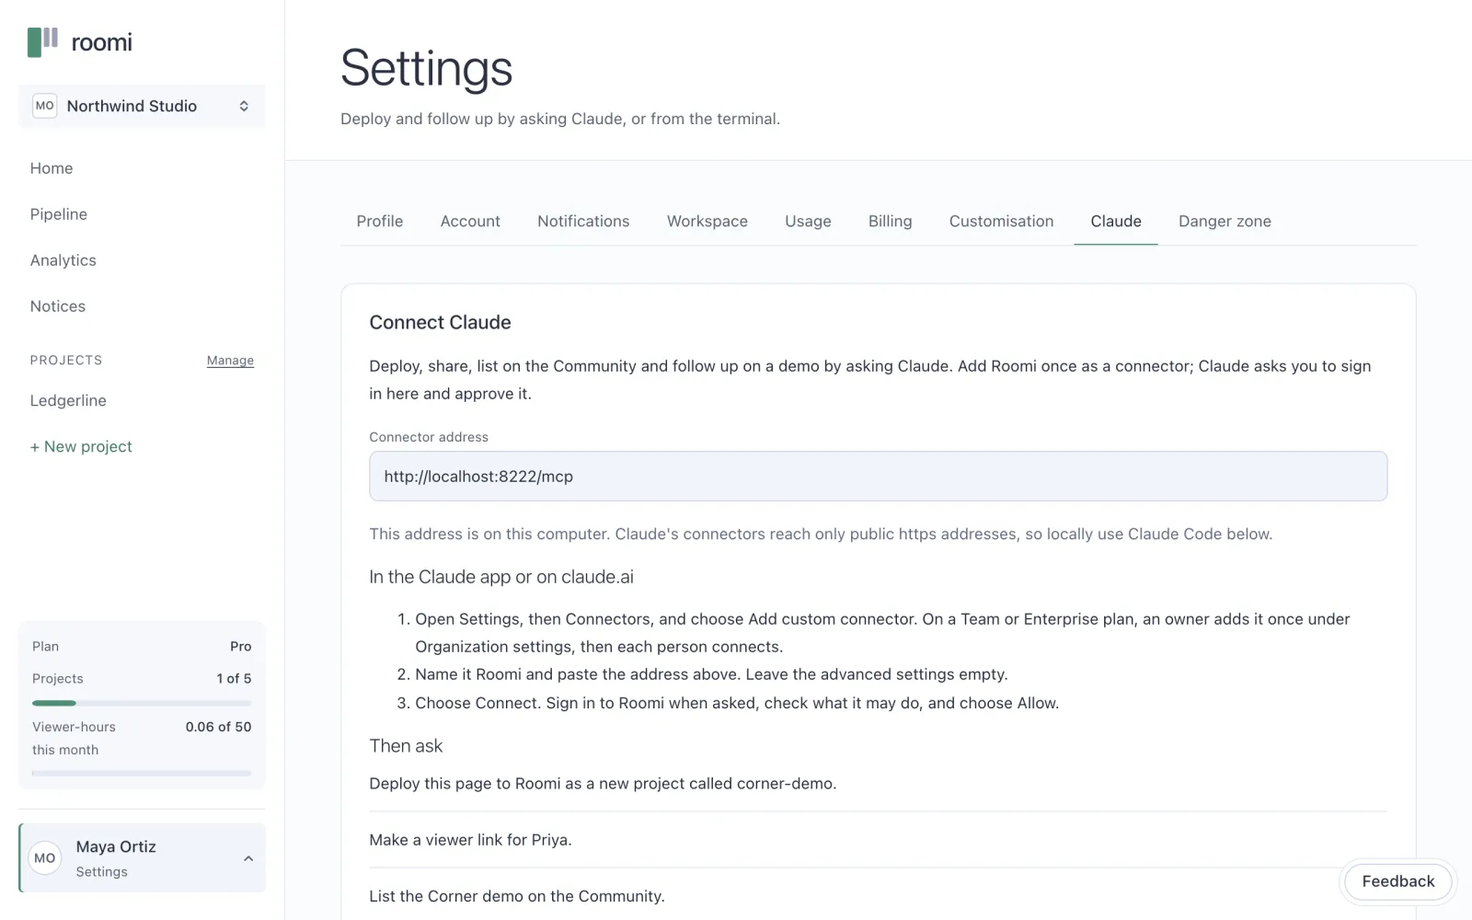The image size is (1472, 920).
Task: Select the Claude tab
Action: pyautogui.click(x=1116, y=221)
